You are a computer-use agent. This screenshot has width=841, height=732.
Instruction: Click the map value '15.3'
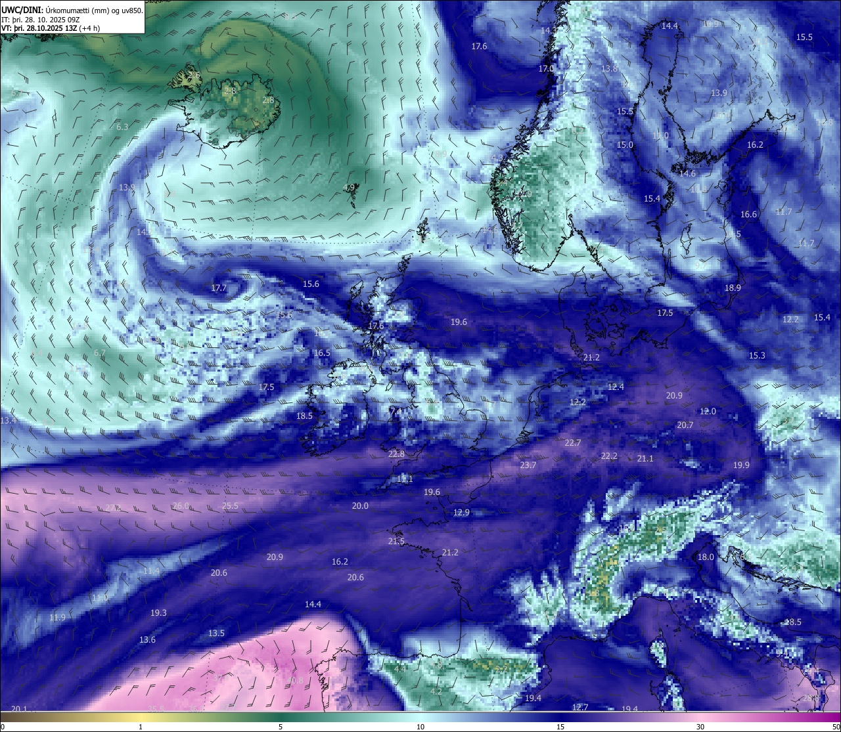757,355
